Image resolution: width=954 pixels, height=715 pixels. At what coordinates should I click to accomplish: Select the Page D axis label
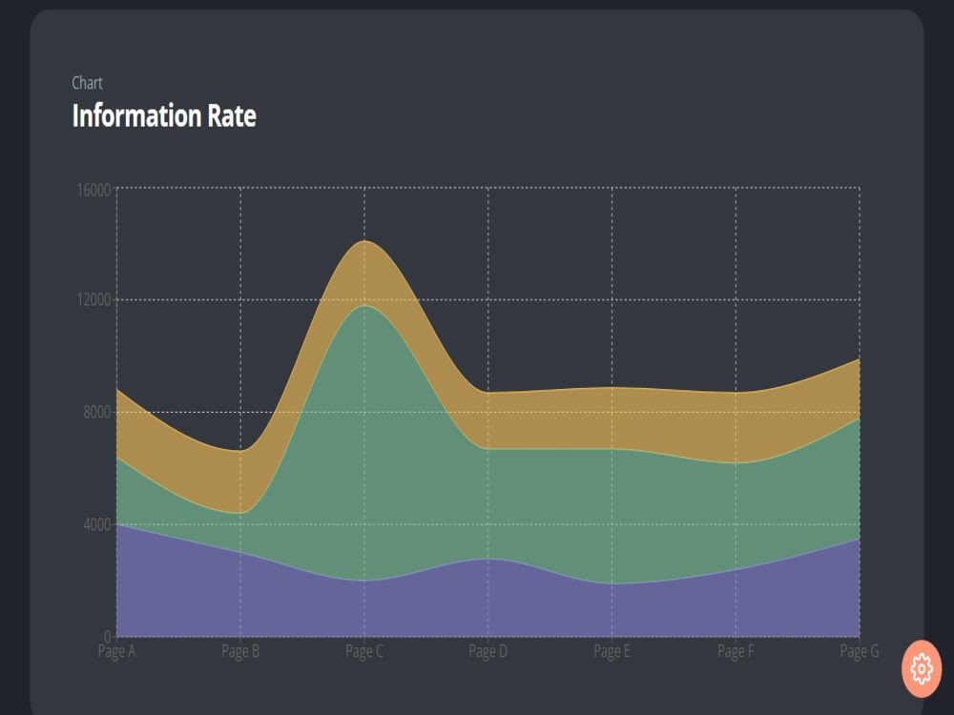click(487, 651)
